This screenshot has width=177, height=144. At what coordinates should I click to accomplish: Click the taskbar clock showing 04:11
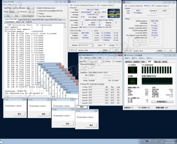(170, 141)
